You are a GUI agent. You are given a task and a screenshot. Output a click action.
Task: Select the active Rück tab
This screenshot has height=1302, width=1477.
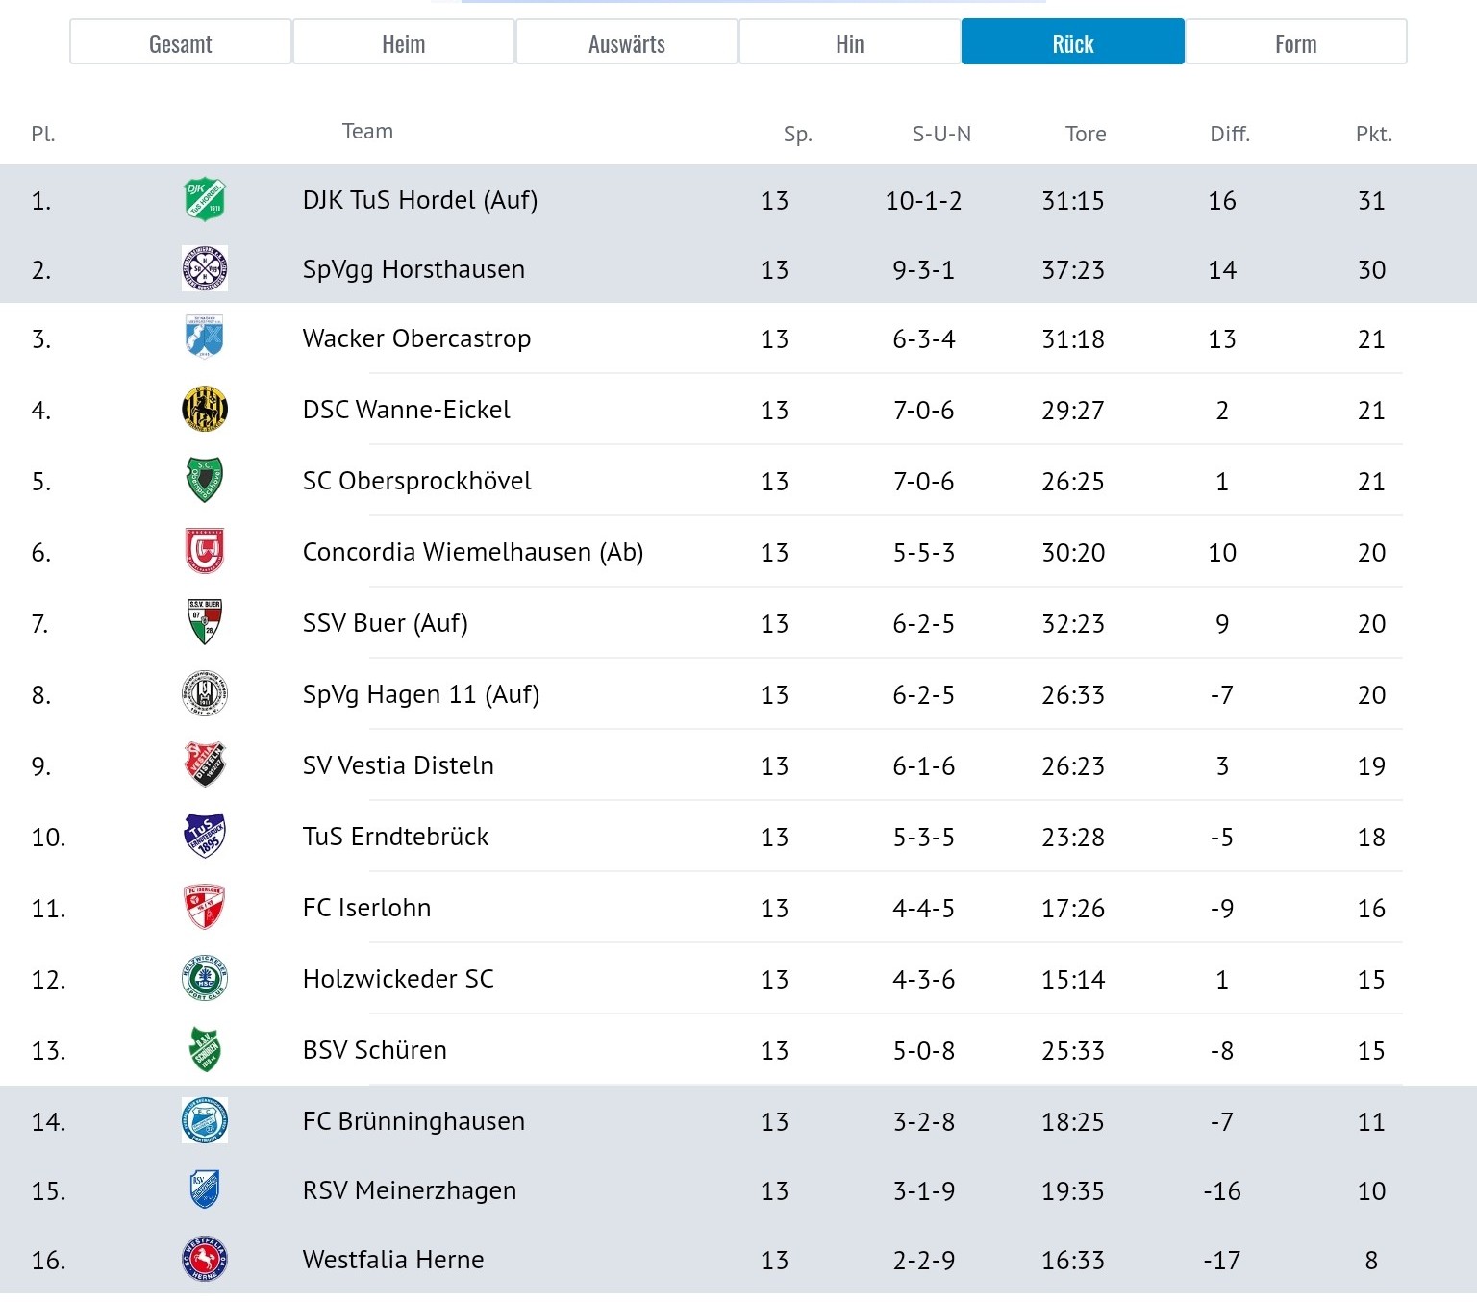point(1073,42)
